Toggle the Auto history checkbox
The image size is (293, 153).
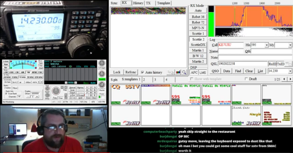142,73
